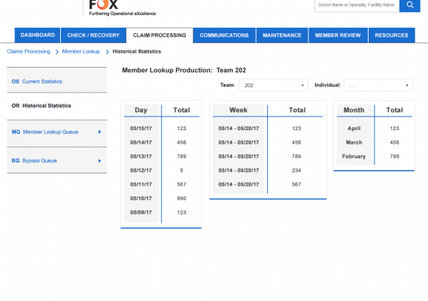428x301 pixels.
Task: Select the 05/12/17 day row
Action: click(x=161, y=170)
